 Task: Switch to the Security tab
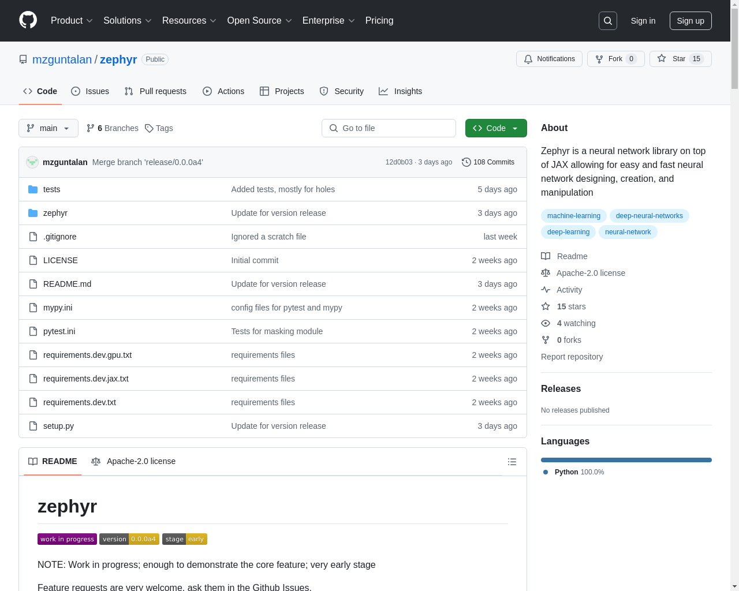pyautogui.click(x=342, y=91)
